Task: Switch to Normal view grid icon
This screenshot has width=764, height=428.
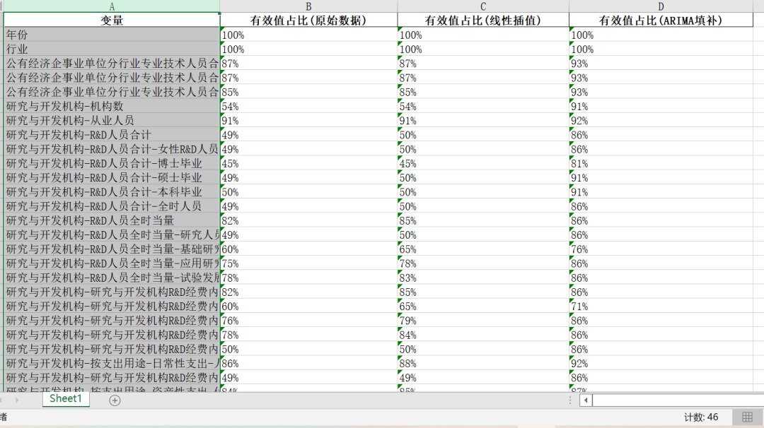Action: point(747,417)
